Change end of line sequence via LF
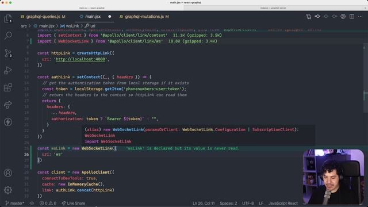The width and height of the screenshot is (368, 207). pyautogui.click(x=261, y=203)
